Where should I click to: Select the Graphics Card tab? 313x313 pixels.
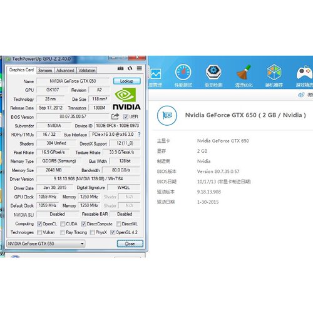point(21,70)
